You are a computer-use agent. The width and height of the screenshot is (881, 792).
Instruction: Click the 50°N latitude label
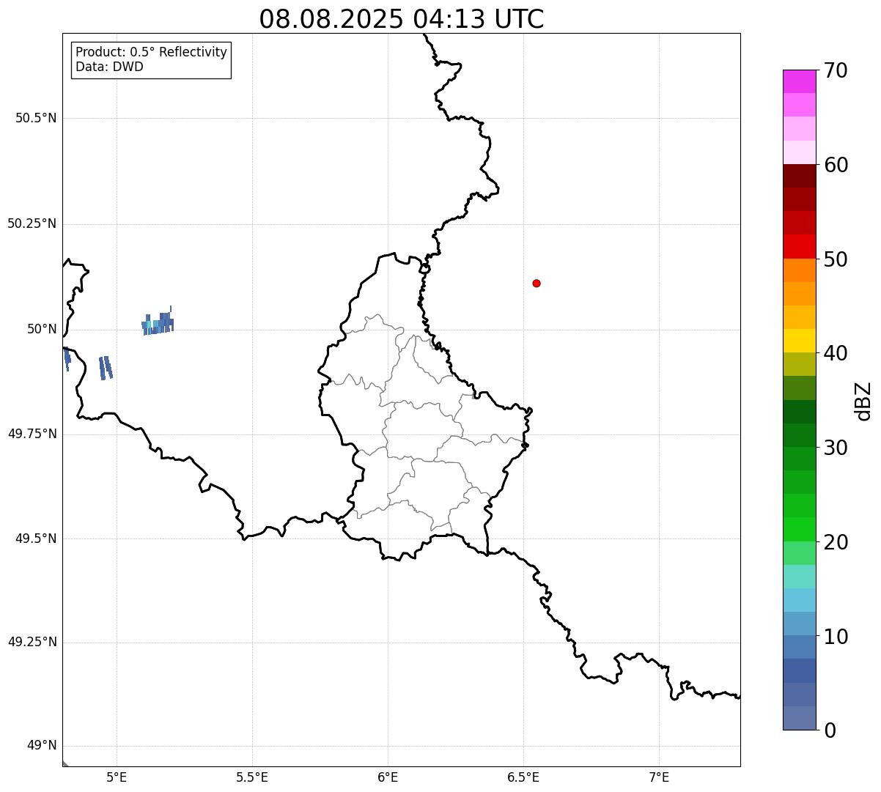(42, 329)
